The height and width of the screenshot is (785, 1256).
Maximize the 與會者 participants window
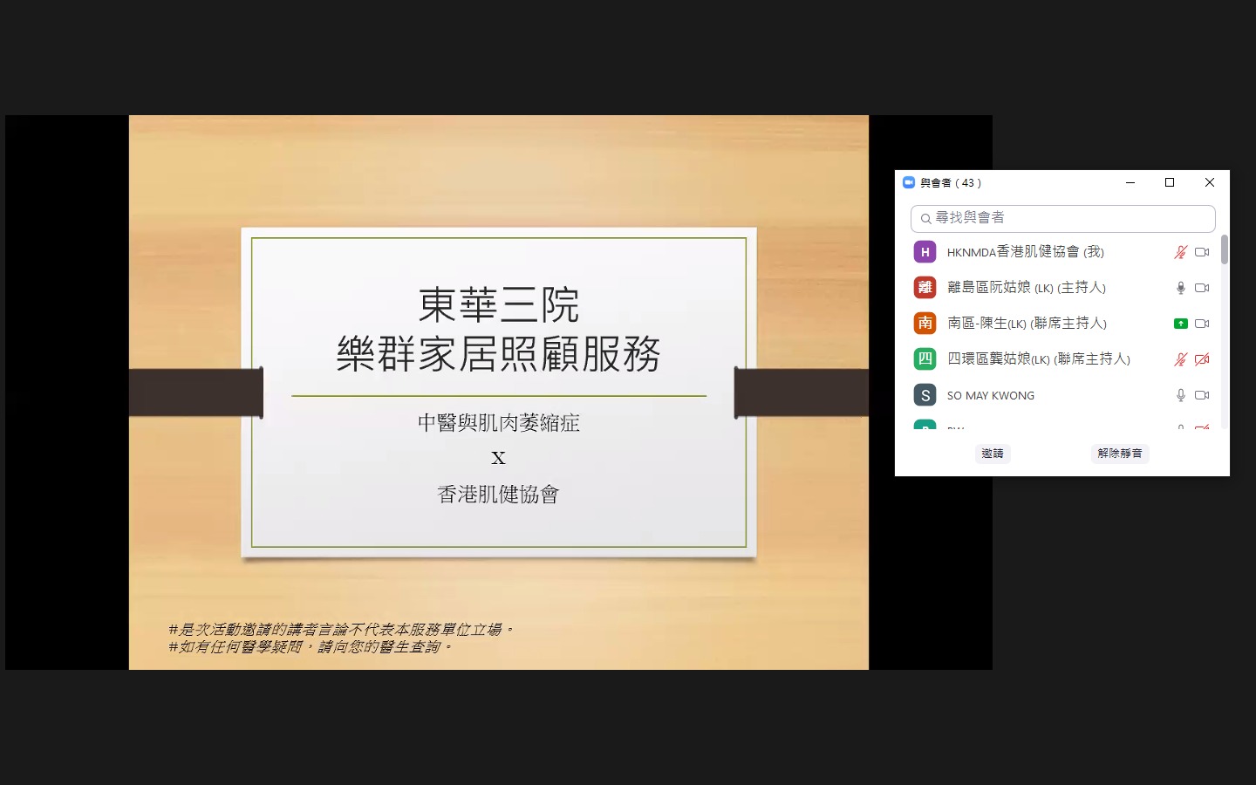(1170, 182)
